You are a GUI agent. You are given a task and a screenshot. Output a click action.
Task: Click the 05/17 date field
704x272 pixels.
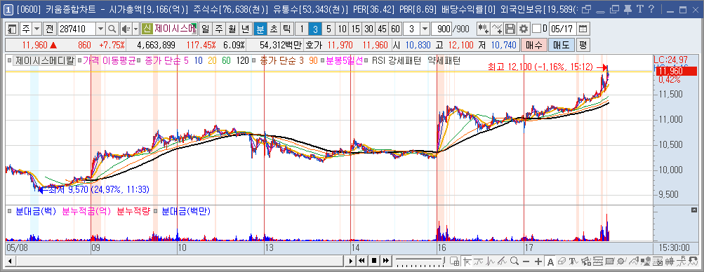(562, 29)
